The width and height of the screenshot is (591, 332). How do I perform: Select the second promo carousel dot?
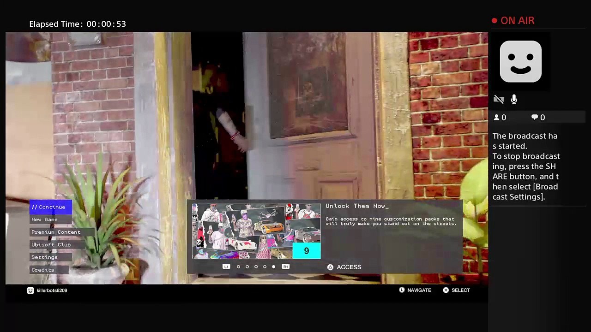coord(247,267)
